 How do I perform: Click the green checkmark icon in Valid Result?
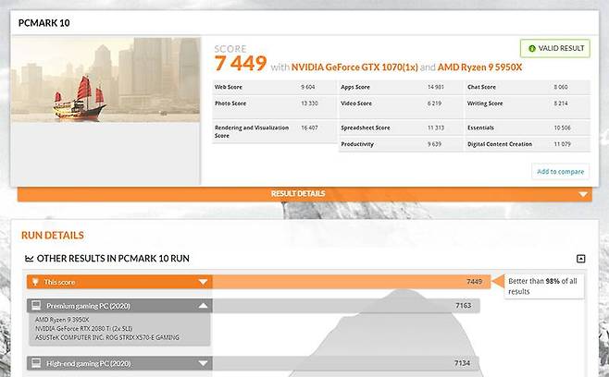(532, 48)
